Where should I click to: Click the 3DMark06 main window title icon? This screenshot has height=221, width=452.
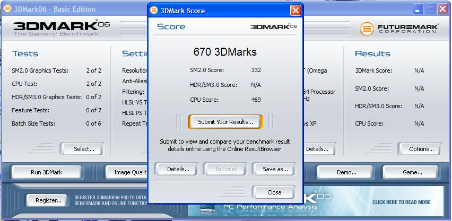click(x=7, y=8)
